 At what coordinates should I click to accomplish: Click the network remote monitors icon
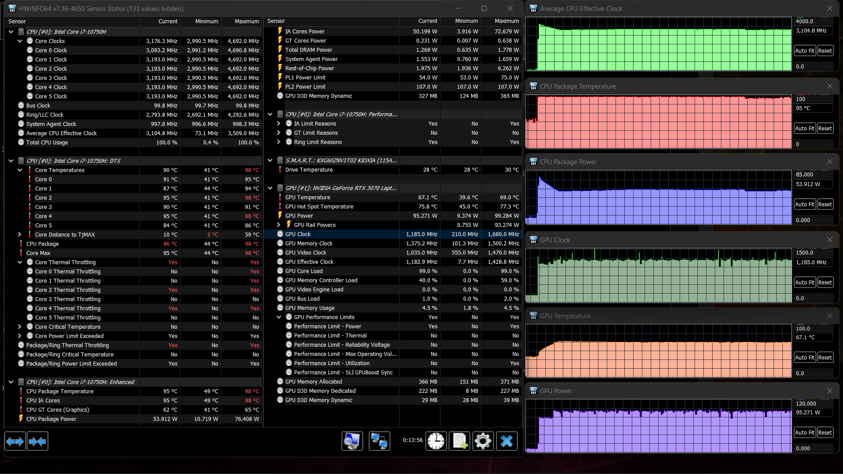tap(379, 441)
